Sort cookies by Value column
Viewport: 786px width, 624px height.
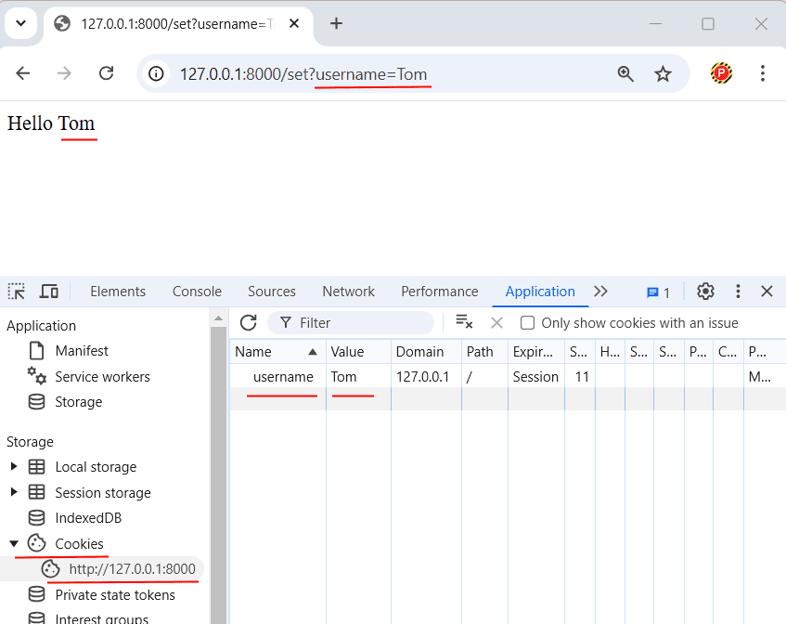pos(358,352)
